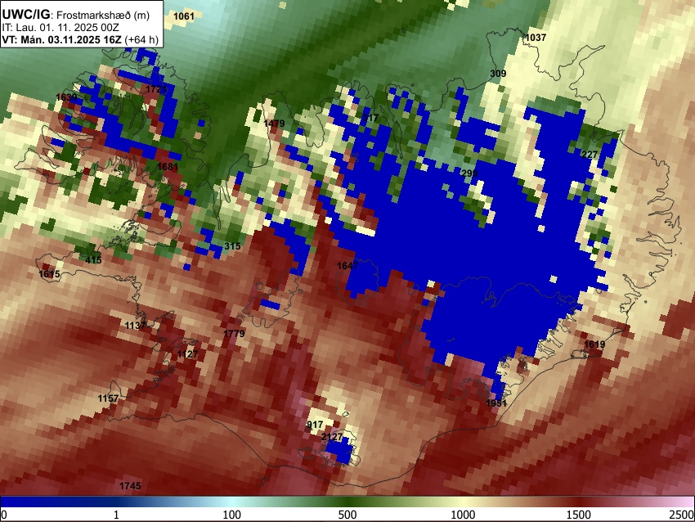Image resolution: width=695 pixels, height=522 pixels.
Task: Click the map value 1479
Action: 275,124
